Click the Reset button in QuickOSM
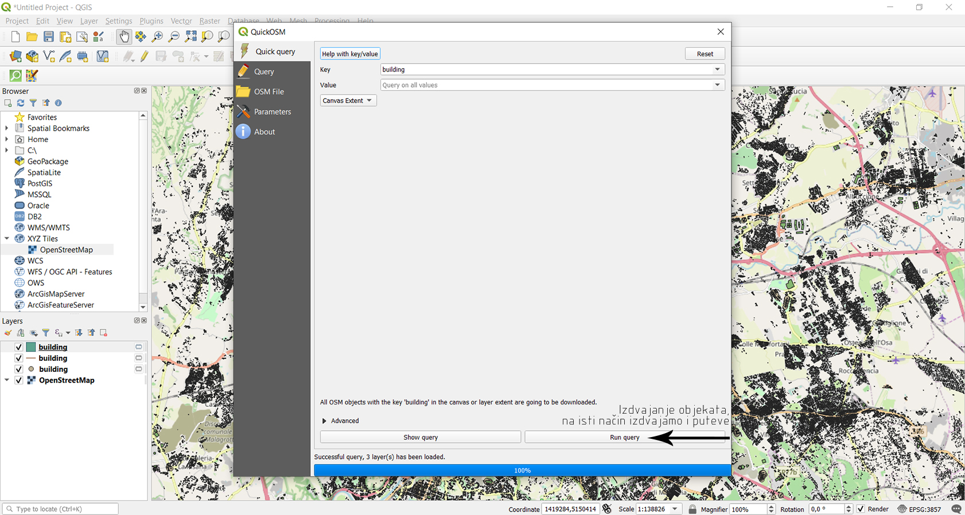This screenshot has height=515, width=965. click(705, 54)
